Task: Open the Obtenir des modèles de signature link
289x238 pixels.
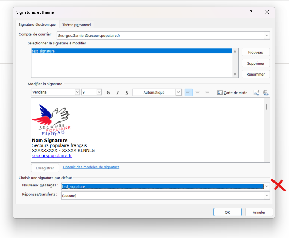Action: [x=91, y=167]
